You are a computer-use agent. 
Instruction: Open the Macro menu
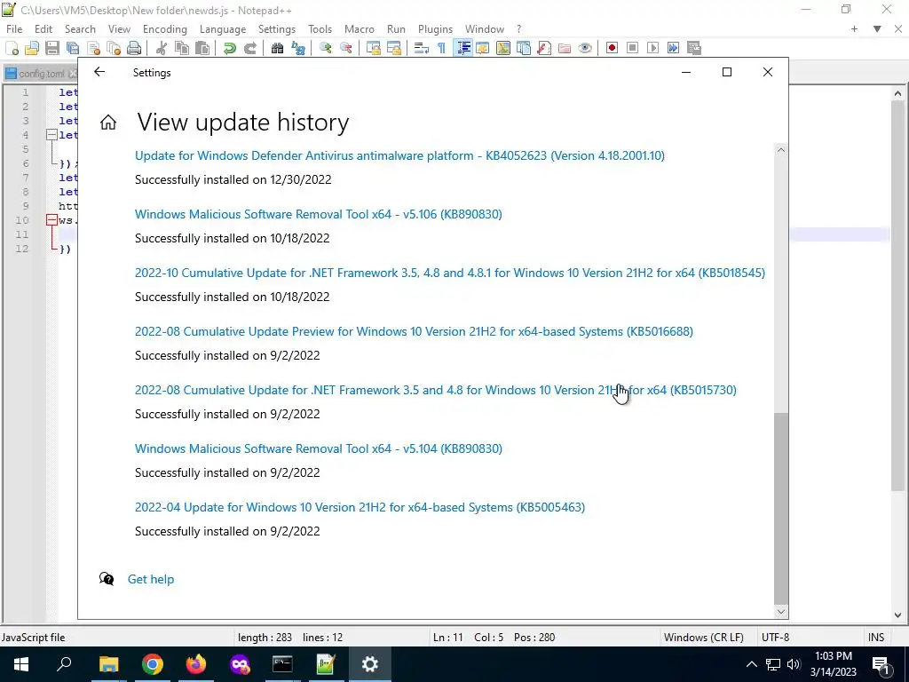pos(360,29)
